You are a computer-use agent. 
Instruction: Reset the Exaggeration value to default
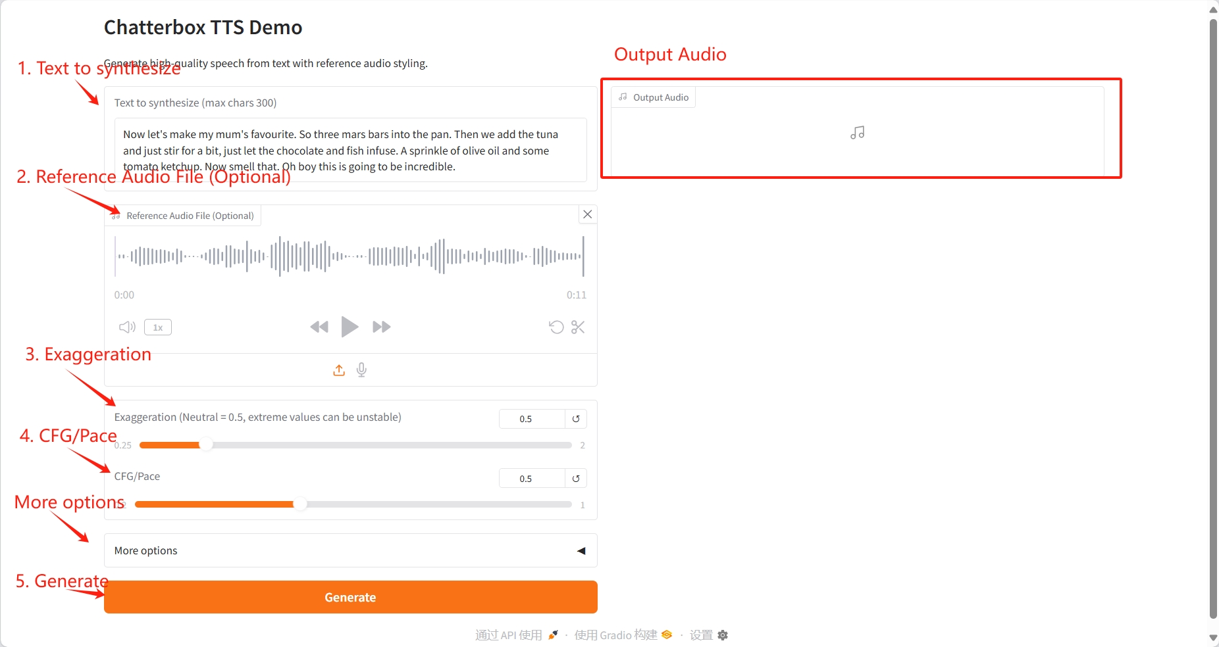576,419
